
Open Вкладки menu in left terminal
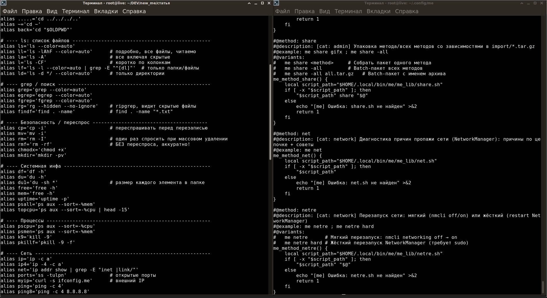point(106,11)
